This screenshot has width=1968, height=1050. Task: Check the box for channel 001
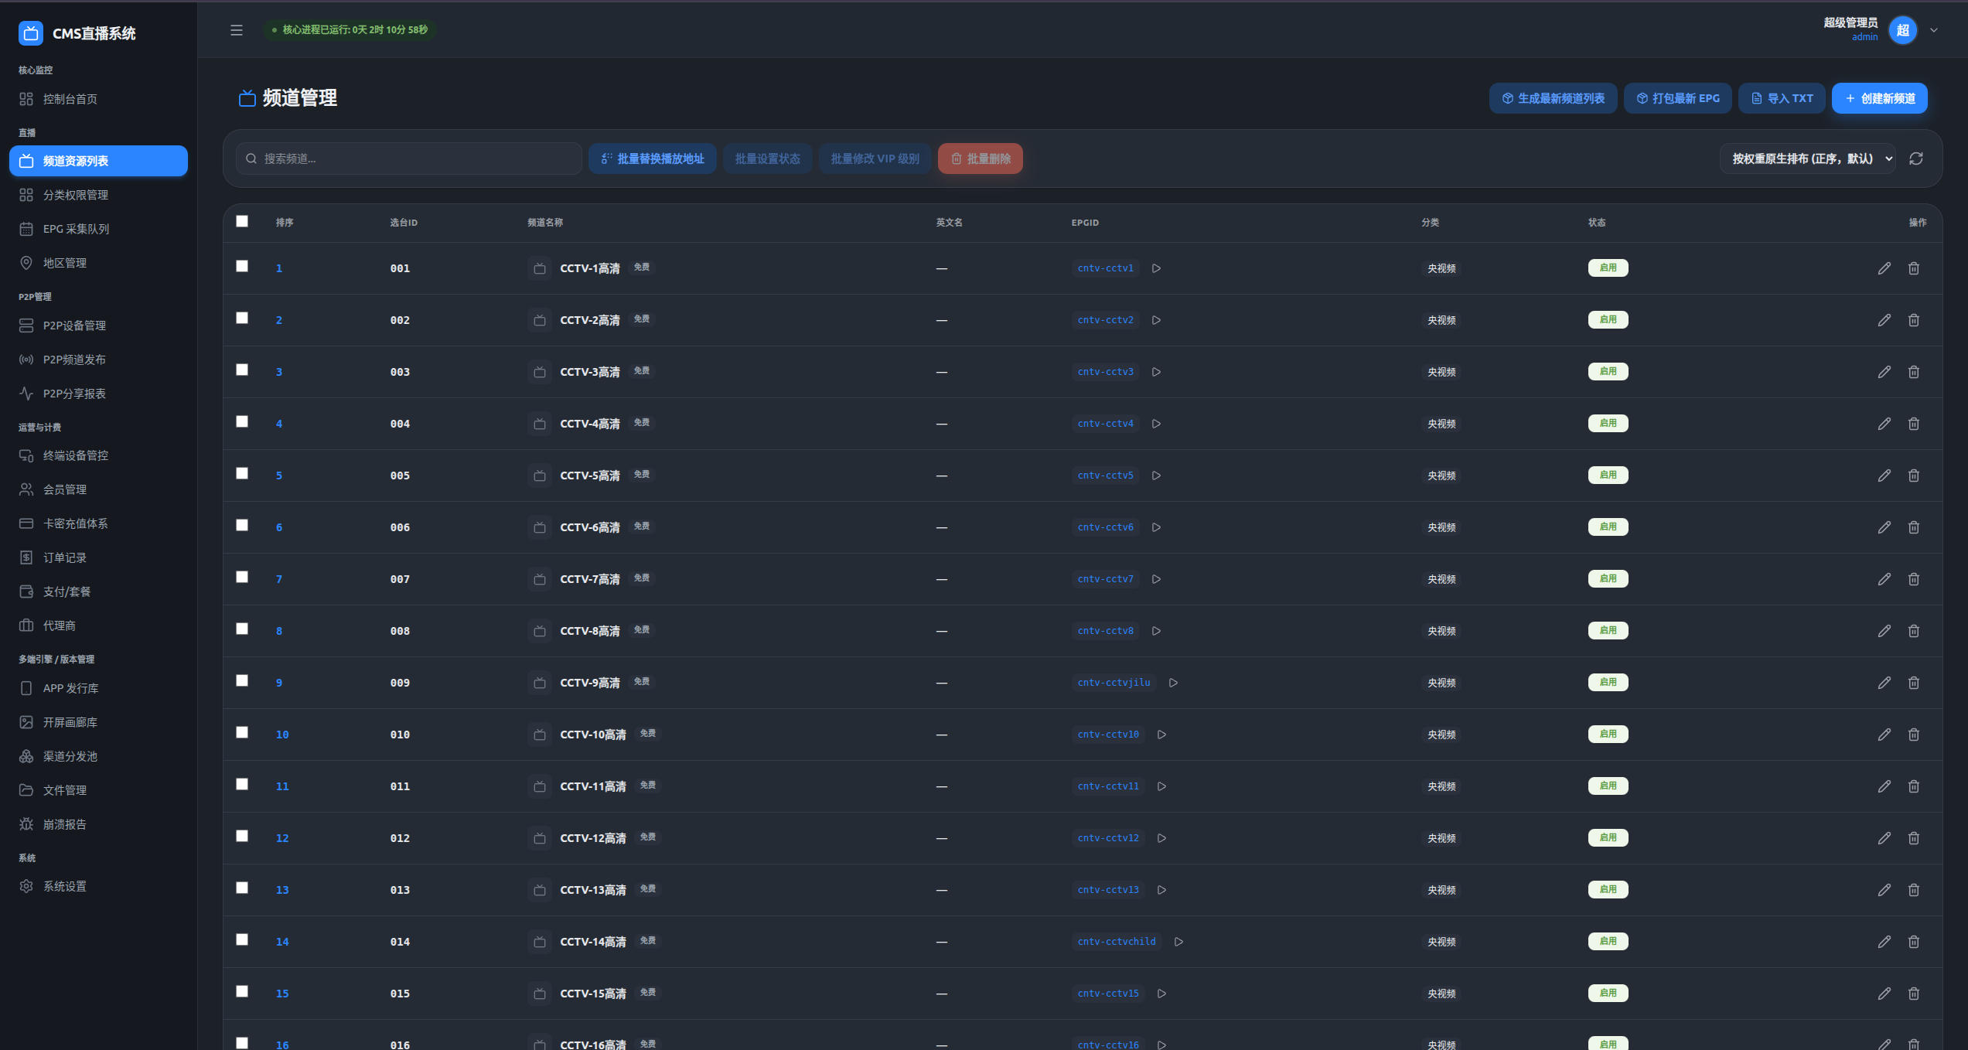[x=242, y=266]
